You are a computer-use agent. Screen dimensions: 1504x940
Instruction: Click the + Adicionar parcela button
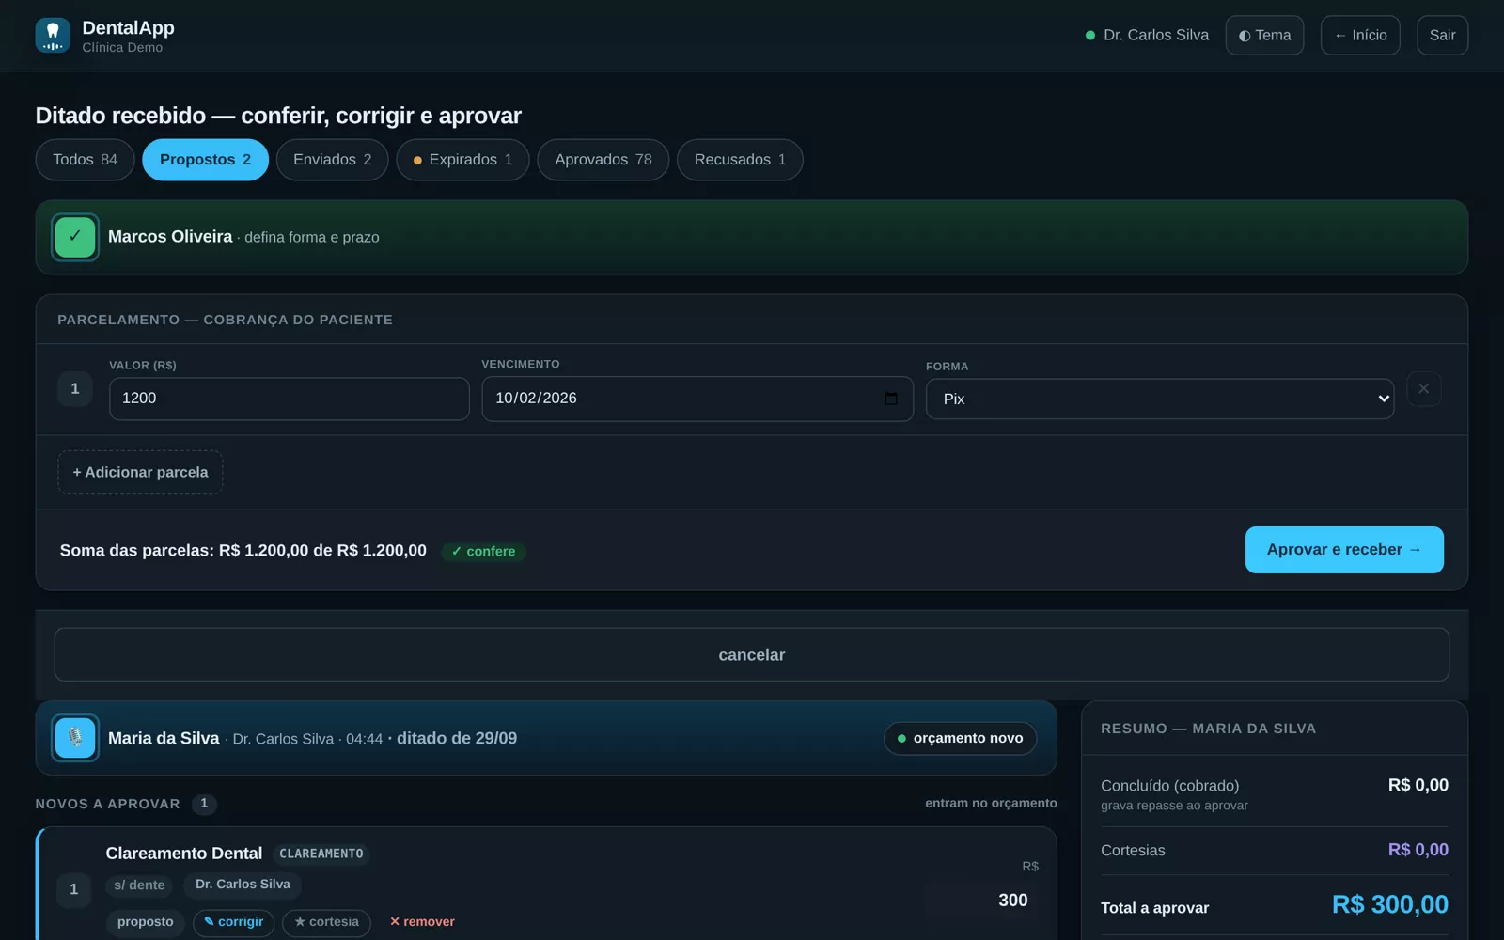pos(140,472)
